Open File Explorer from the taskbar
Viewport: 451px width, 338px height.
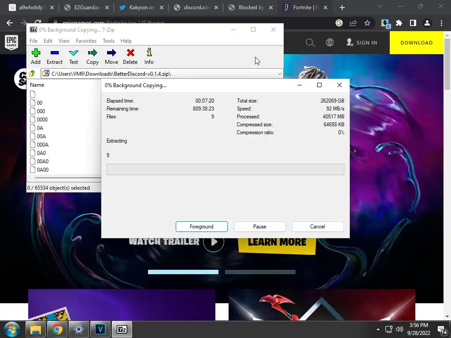pos(36,329)
